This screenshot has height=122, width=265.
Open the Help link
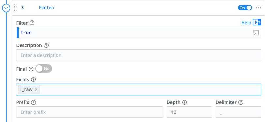coord(246,23)
